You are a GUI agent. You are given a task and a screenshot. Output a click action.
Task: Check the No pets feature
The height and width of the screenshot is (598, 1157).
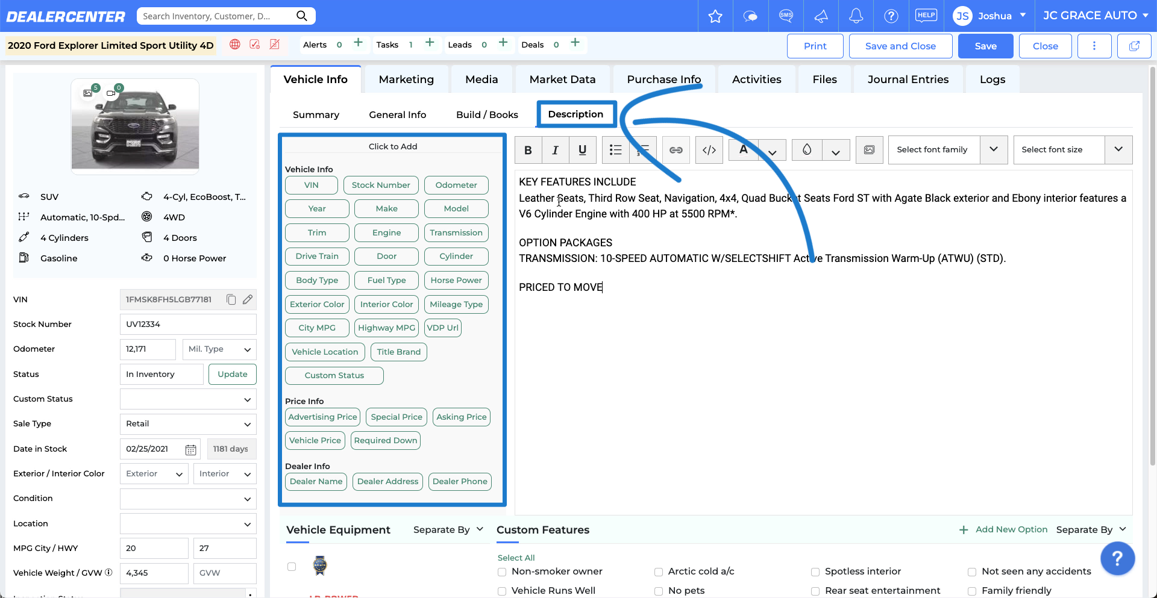point(659,591)
